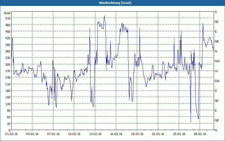The width and height of the screenshot is (225, 141).
Task: Click the W compass label
Action: [216, 71]
